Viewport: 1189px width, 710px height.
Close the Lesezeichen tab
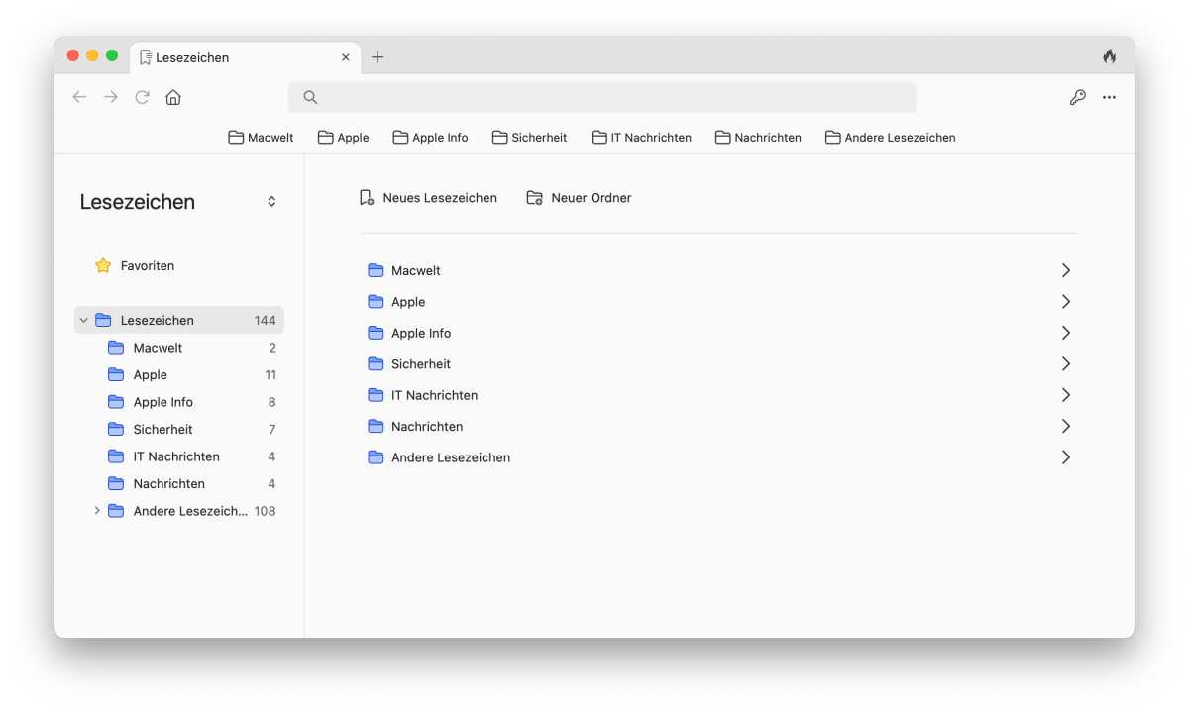(x=345, y=57)
